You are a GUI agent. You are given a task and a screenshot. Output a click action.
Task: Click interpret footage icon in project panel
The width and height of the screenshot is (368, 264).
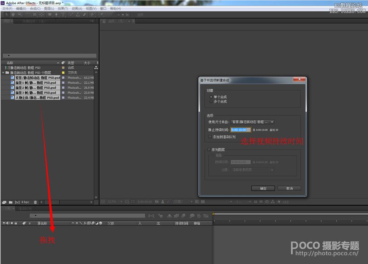pyautogui.click(x=4, y=202)
